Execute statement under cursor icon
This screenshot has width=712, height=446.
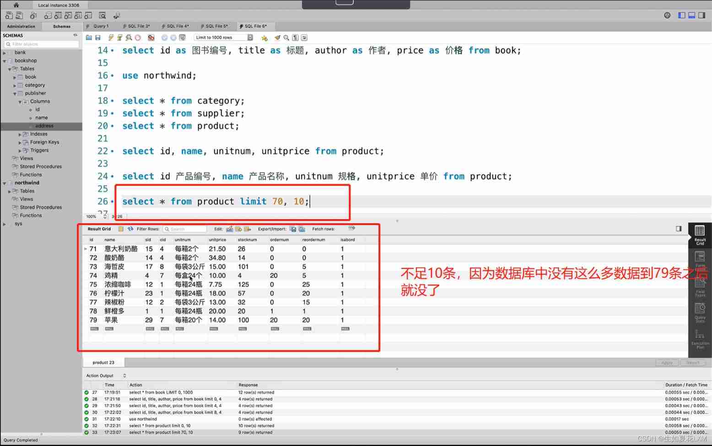coord(120,38)
